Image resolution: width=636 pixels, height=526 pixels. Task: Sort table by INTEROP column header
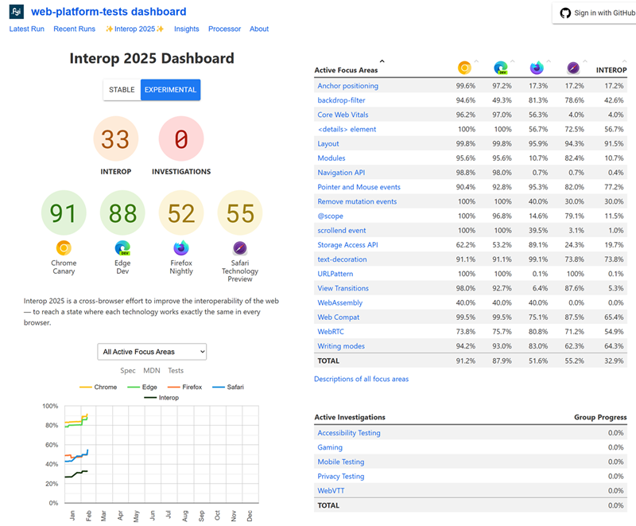tap(611, 70)
